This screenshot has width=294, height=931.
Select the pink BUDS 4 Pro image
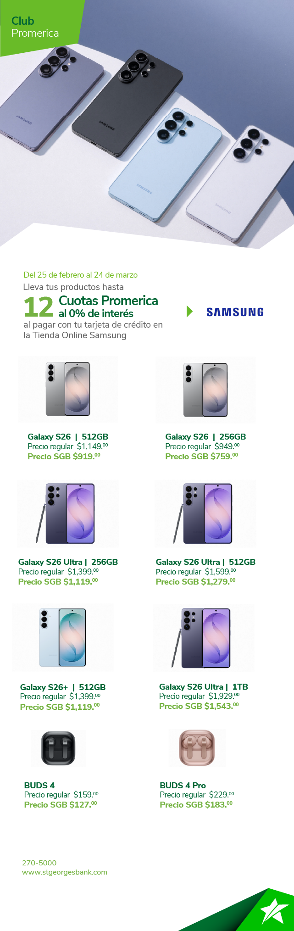(x=197, y=748)
